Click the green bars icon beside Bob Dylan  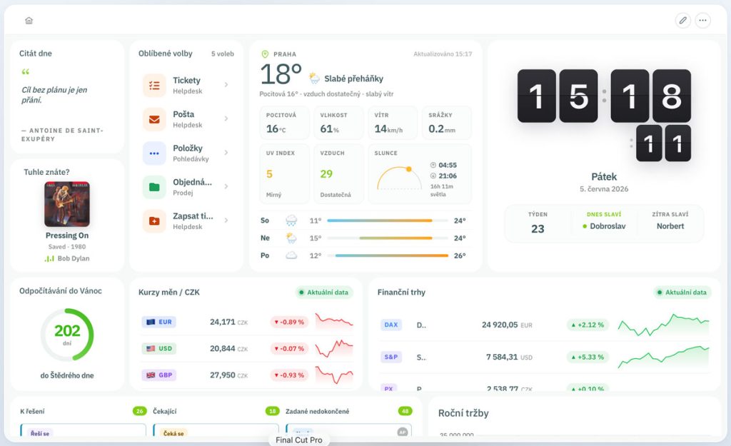49,258
